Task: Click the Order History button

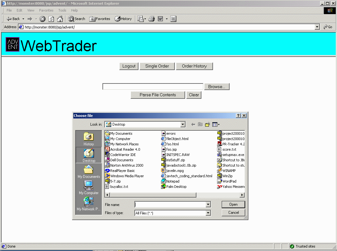Action: [194, 66]
